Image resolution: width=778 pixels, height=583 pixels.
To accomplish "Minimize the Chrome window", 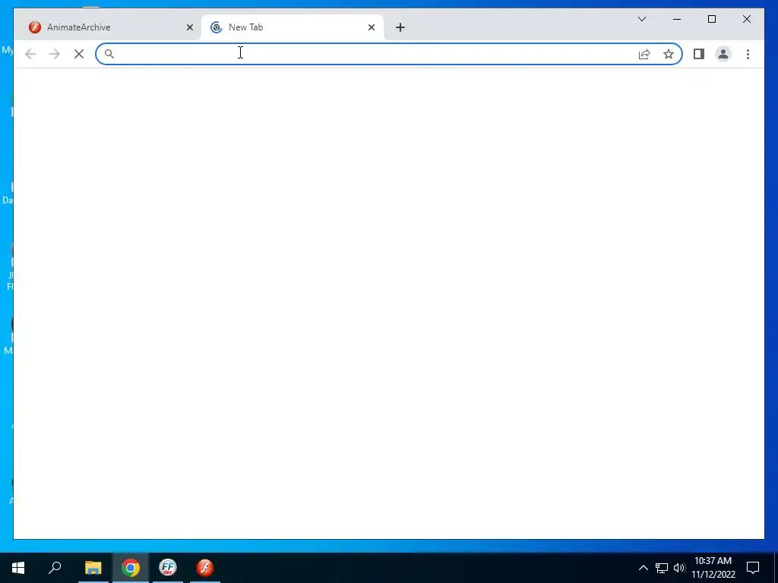I will coord(677,19).
